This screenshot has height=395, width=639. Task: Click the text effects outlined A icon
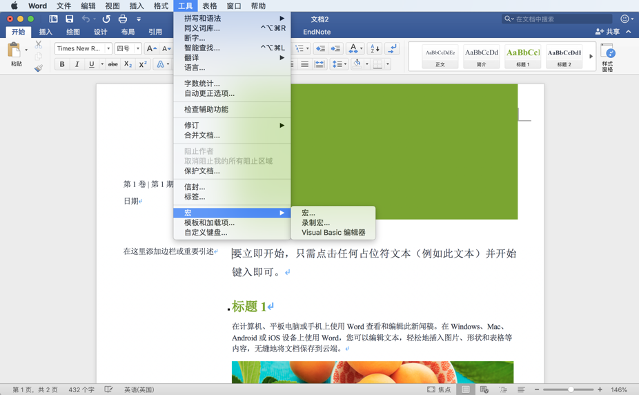[x=160, y=64]
